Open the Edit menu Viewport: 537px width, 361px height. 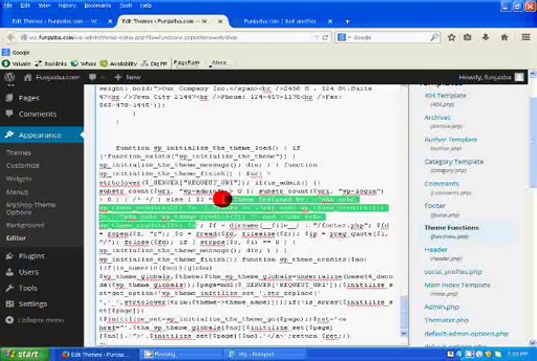click(25, 5)
